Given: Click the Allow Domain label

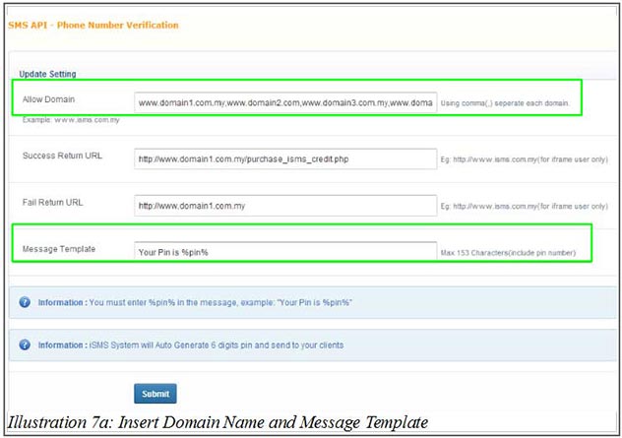Looking at the screenshot, I should click(x=48, y=100).
